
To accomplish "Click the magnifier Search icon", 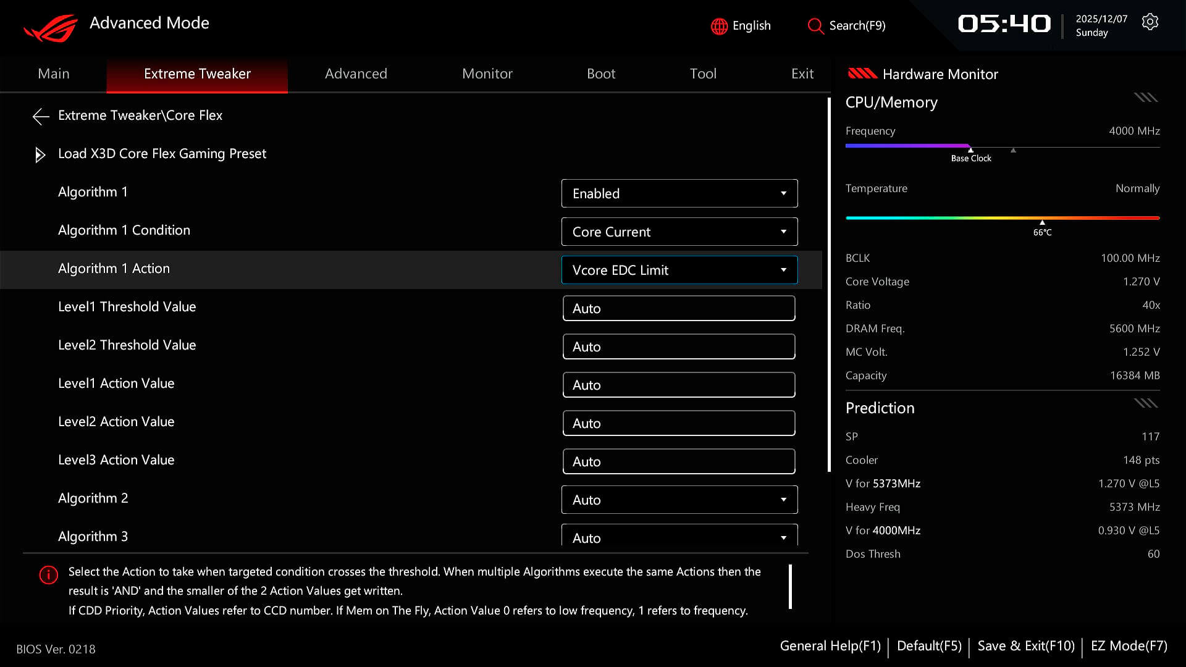I will (x=815, y=26).
